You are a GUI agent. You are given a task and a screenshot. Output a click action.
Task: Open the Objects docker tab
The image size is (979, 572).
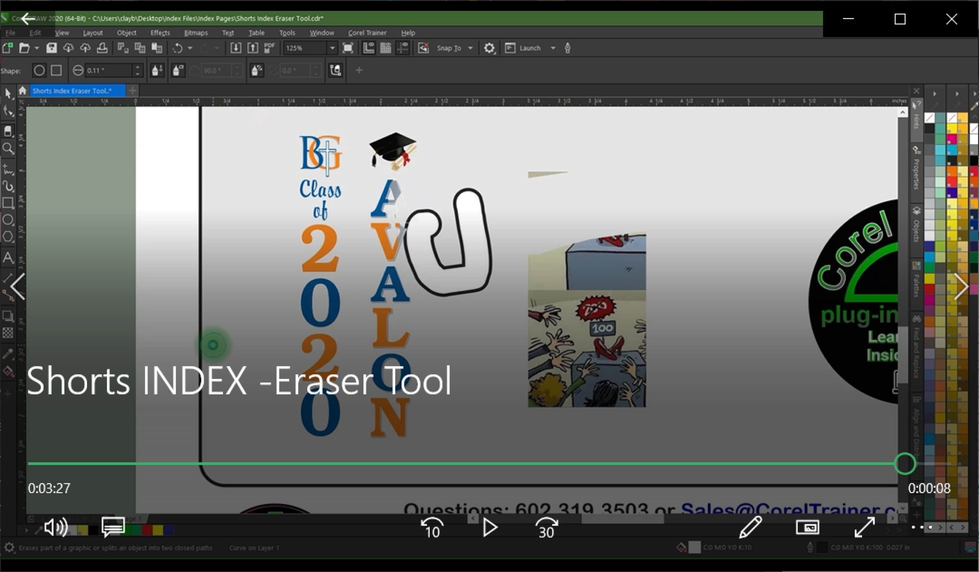(x=916, y=224)
